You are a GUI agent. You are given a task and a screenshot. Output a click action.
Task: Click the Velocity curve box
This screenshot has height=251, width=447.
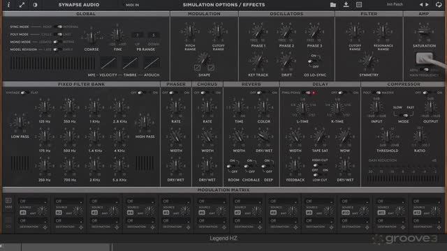point(108,63)
